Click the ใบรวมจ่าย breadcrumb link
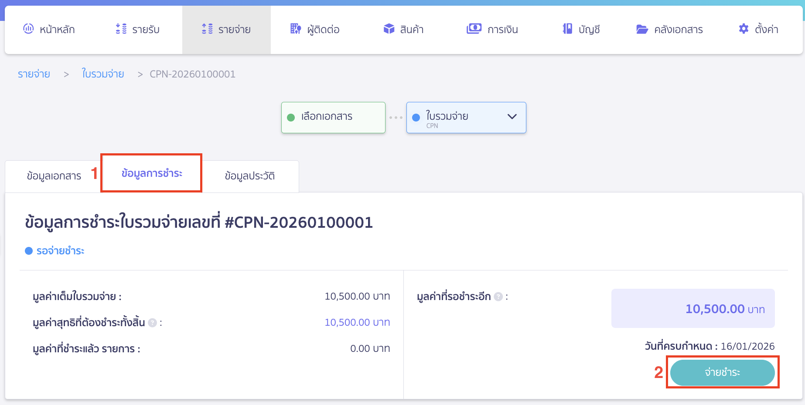805x405 pixels. coord(103,74)
